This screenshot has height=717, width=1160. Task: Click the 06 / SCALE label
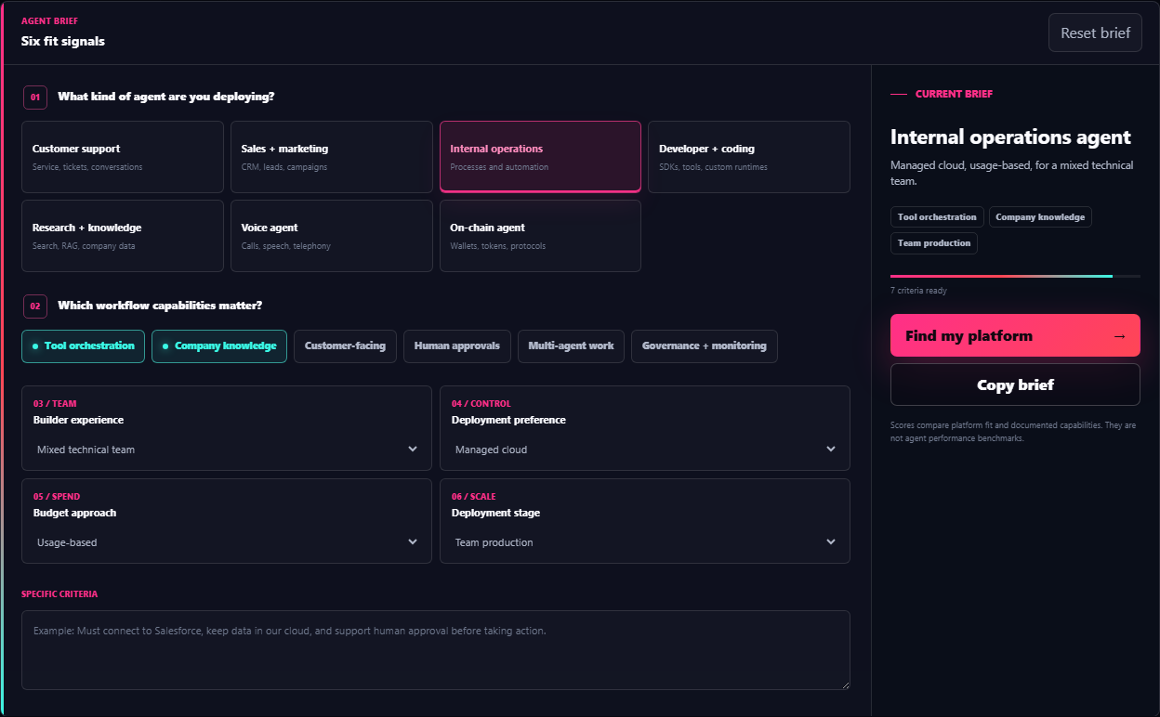click(x=474, y=497)
